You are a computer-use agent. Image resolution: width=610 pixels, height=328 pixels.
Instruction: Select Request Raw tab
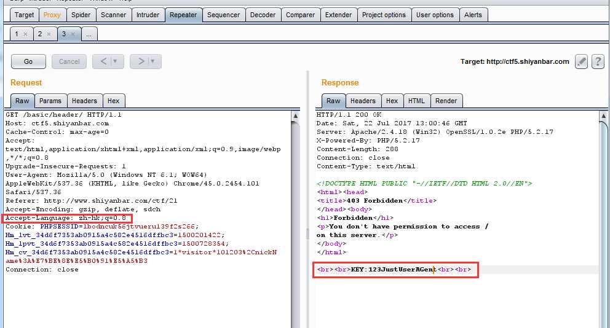tap(22, 101)
